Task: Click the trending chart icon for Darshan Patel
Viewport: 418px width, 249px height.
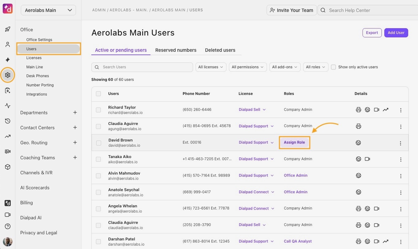Action: click(386, 241)
